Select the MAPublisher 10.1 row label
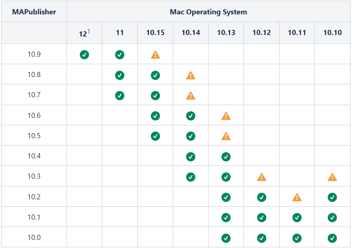 [34, 217]
